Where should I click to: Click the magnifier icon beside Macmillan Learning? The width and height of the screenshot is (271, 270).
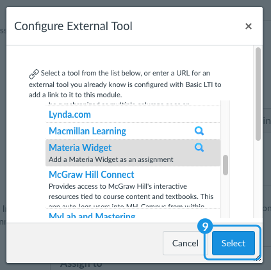point(199,131)
